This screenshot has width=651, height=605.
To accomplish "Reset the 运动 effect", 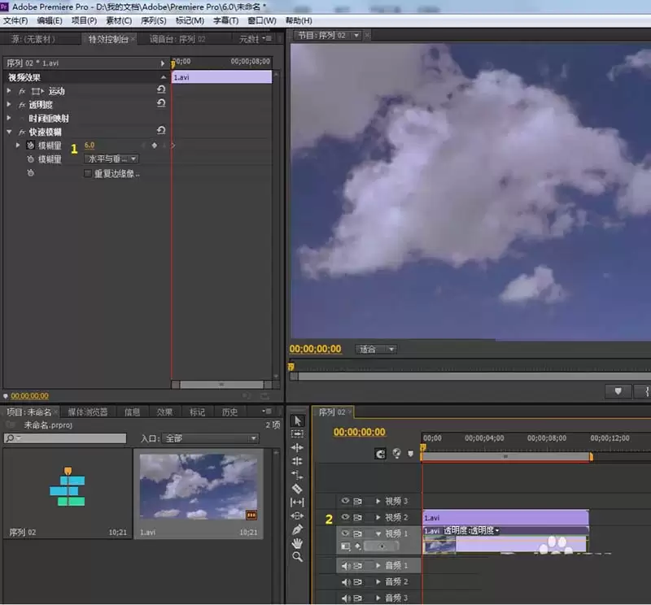I will [x=161, y=89].
